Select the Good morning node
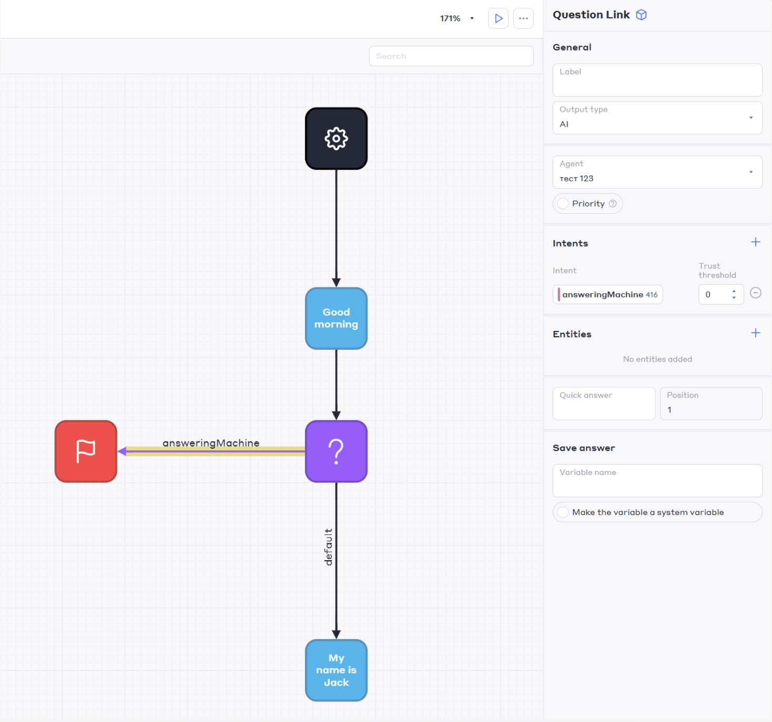Image resolution: width=772 pixels, height=722 pixels. [x=336, y=318]
